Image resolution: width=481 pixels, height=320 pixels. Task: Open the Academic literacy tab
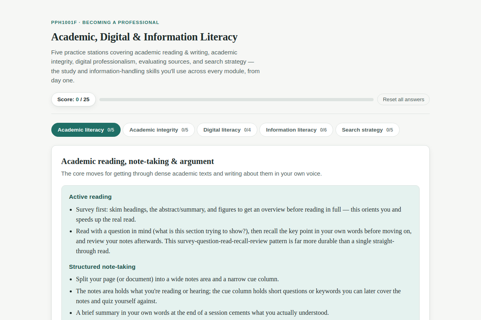86,130
